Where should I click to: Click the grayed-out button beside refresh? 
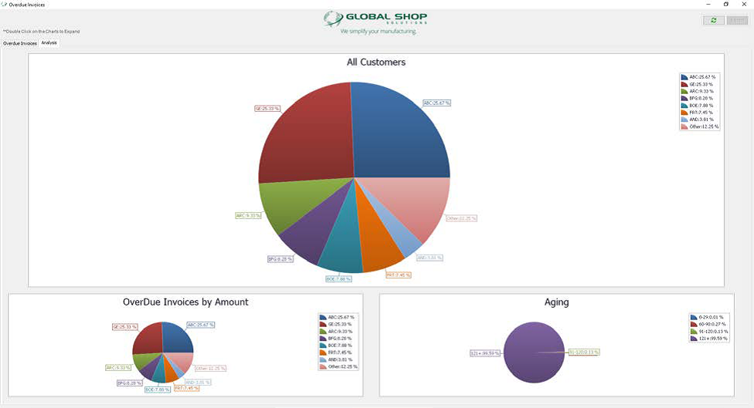point(737,20)
